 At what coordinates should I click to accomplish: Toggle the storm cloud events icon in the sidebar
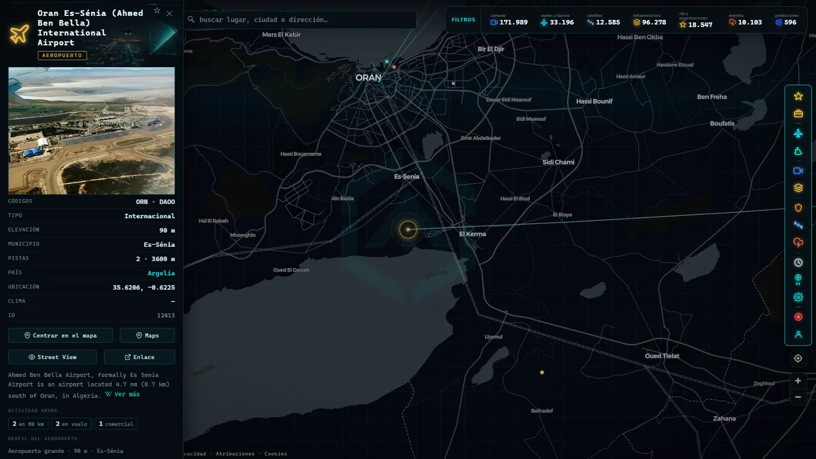[x=798, y=243]
